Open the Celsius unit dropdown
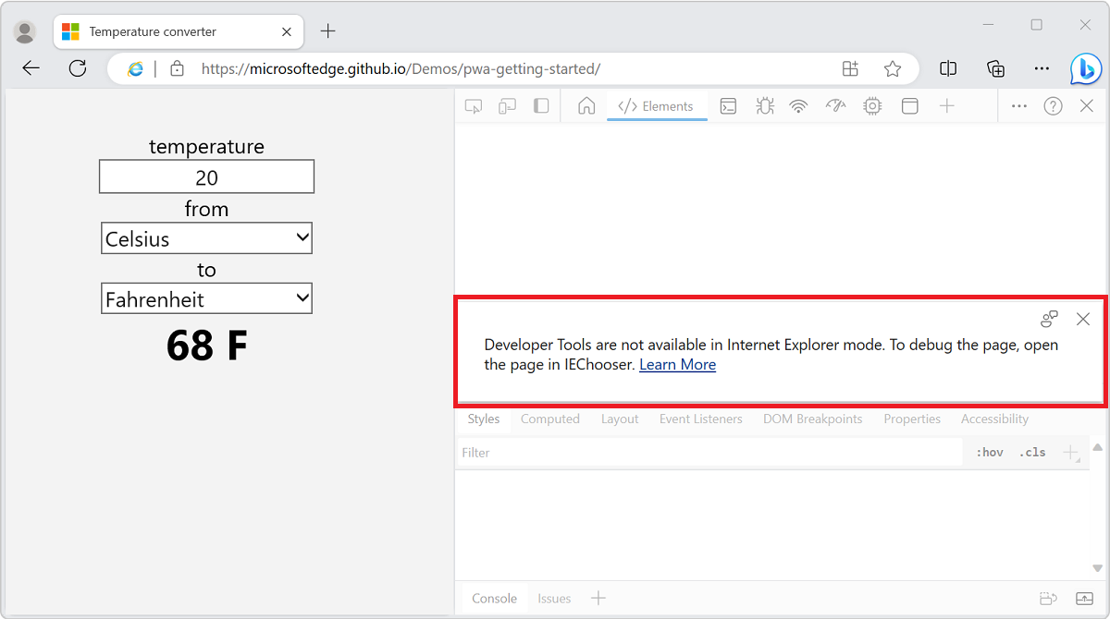 pyautogui.click(x=205, y=237)
